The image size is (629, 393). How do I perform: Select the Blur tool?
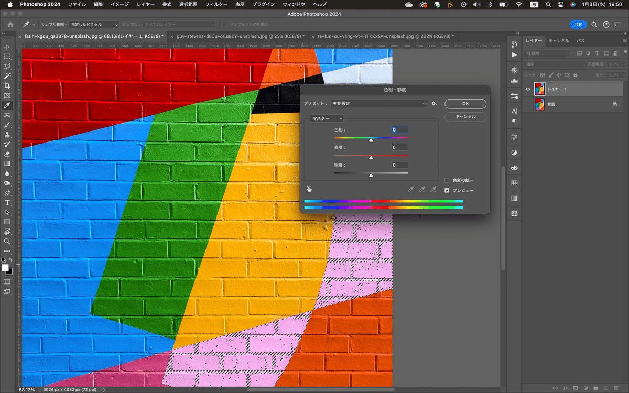pos(7,173)
